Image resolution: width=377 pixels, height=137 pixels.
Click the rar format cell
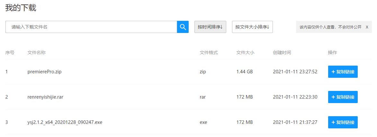tap(202, 97)
